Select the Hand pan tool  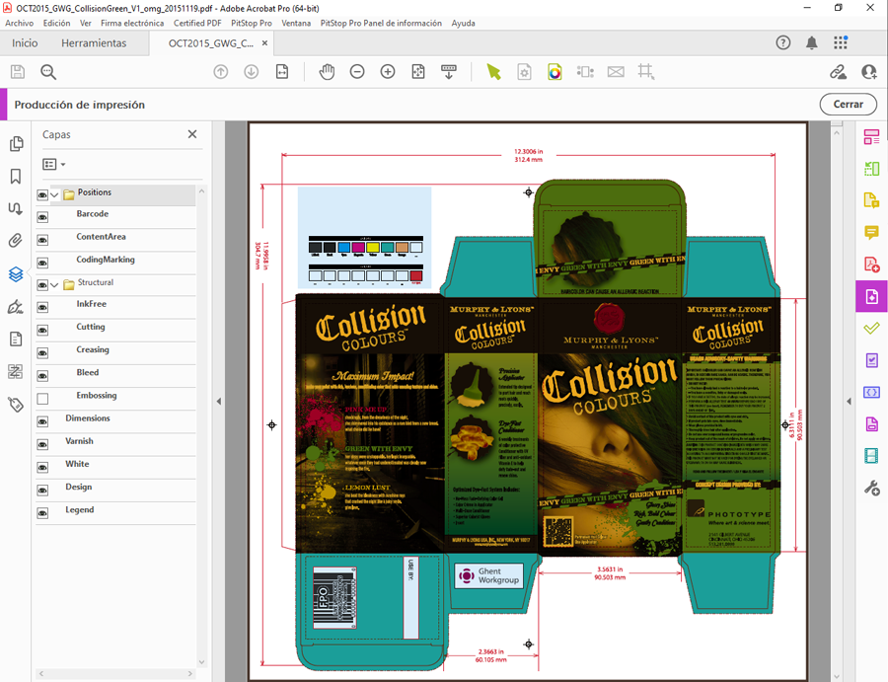pos(327,72)
